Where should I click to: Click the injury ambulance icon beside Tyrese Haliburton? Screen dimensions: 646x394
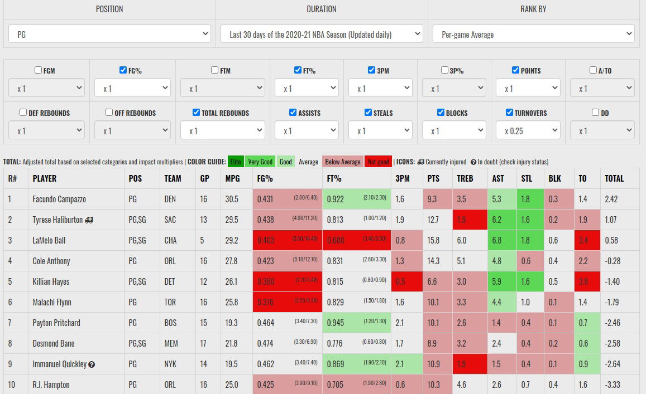[x=89, y=220]
